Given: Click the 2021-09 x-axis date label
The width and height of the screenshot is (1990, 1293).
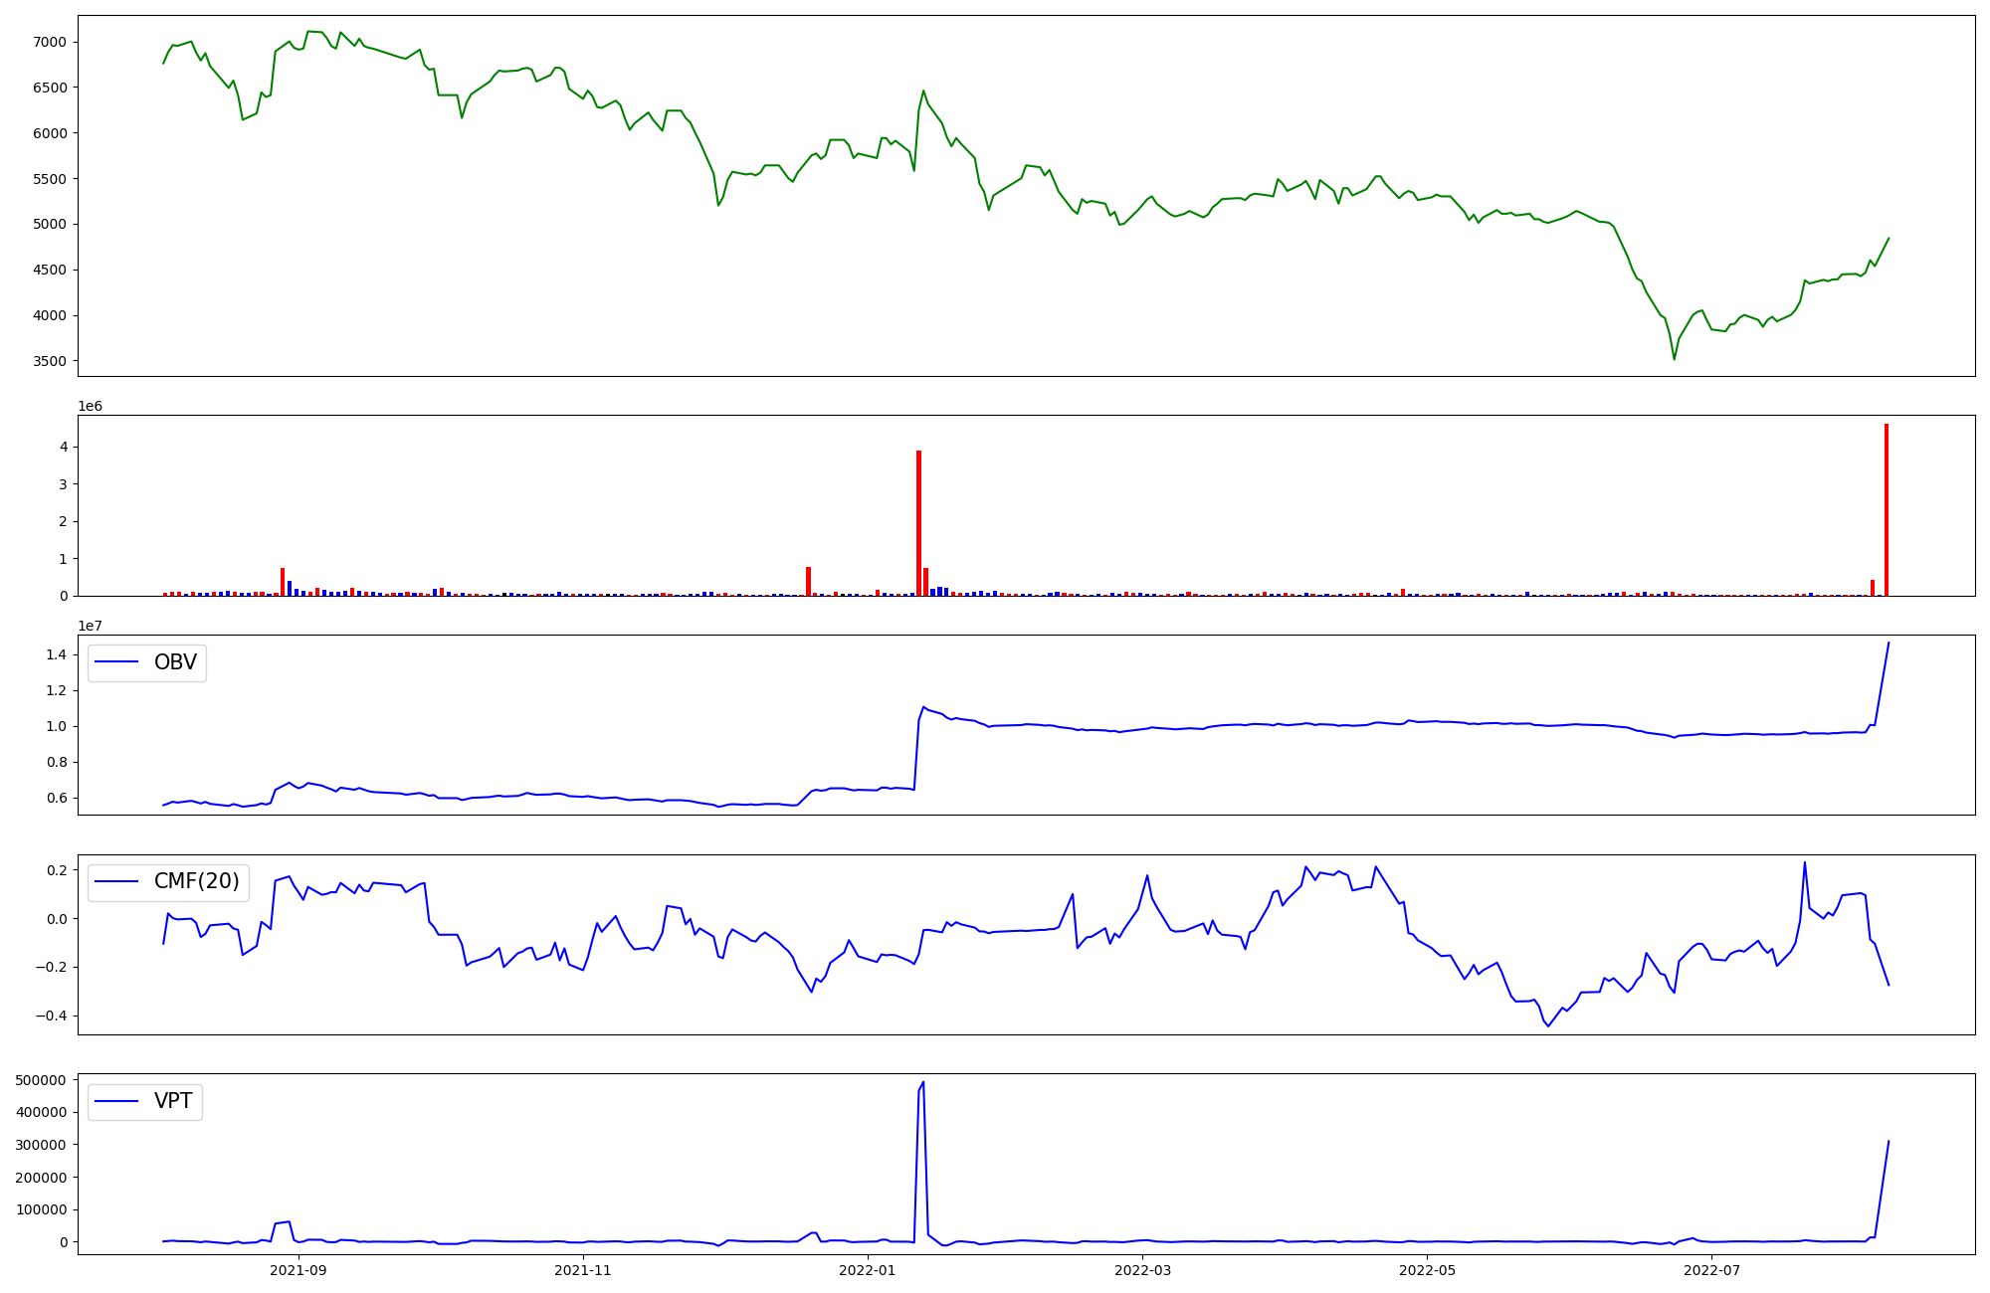Looking at the screenshot, I should coord(298,1270).
